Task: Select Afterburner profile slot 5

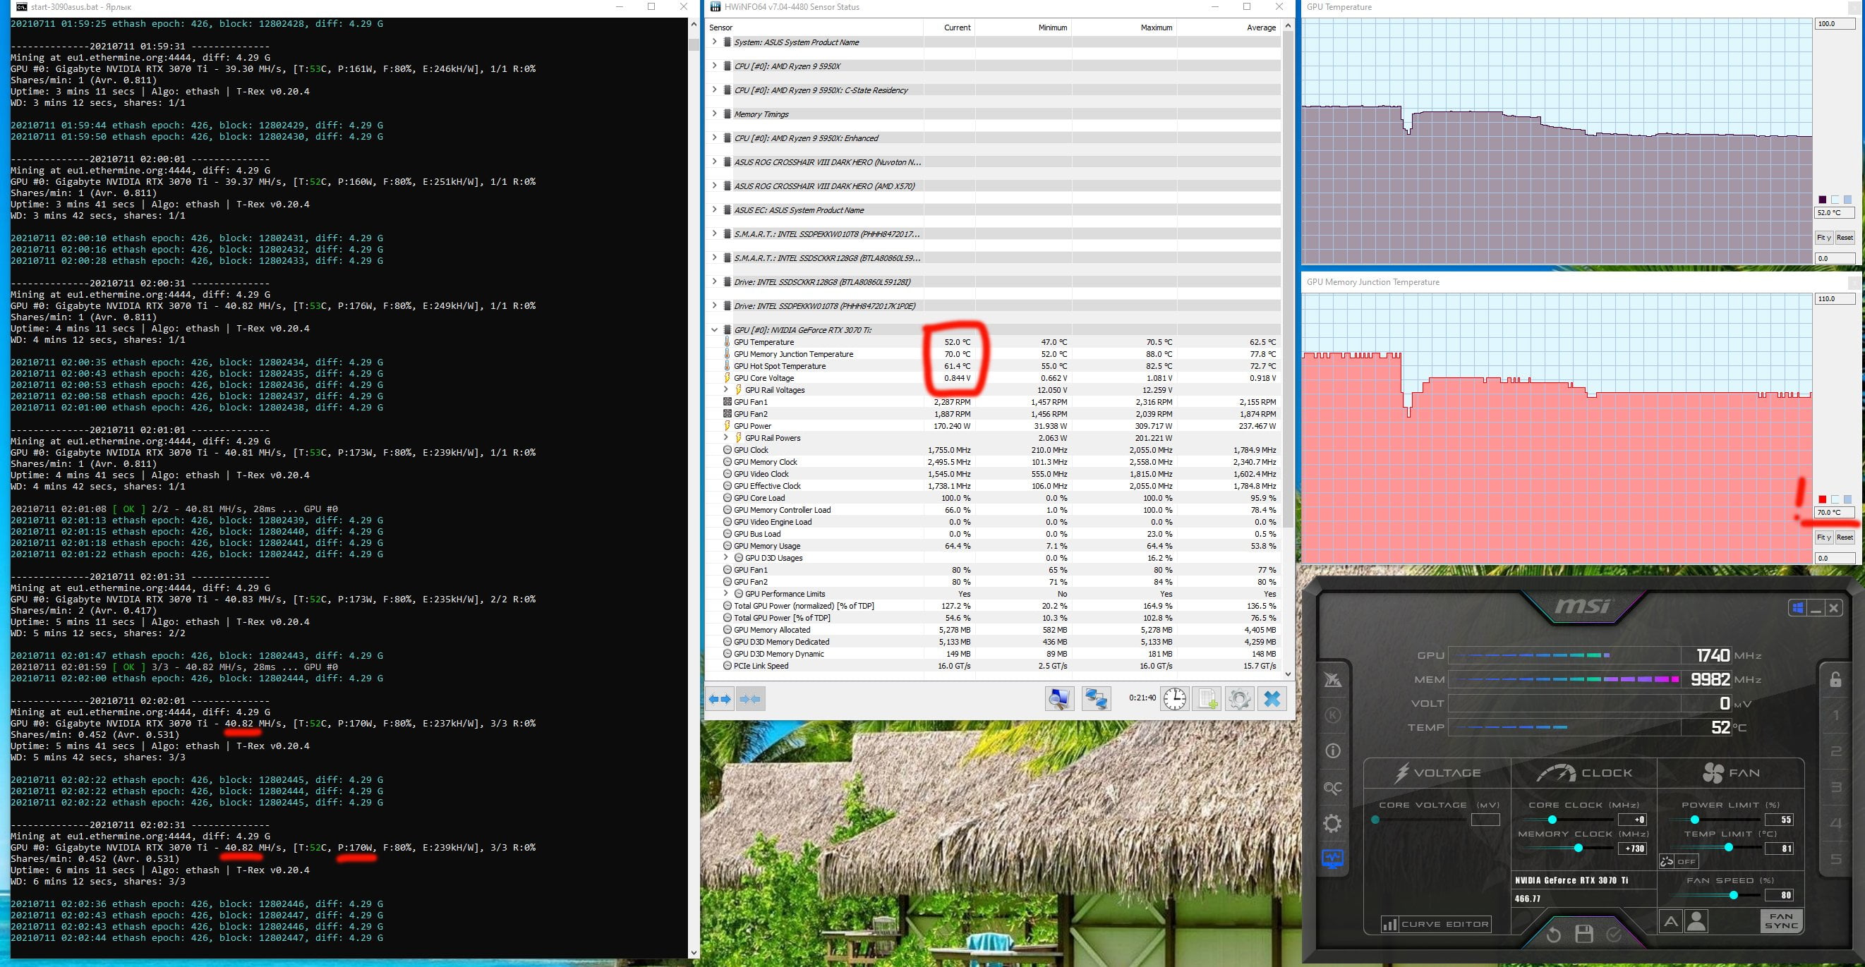Action: tap(1835, 860)
